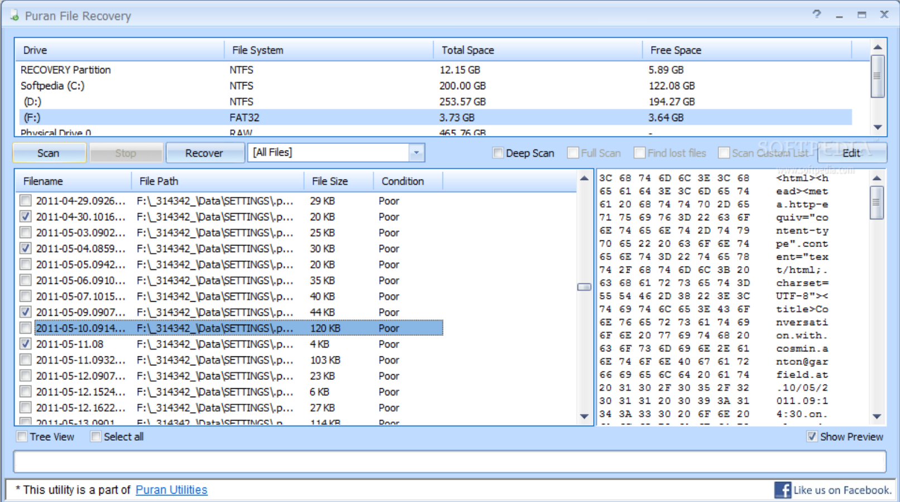Click the Edit button

pyautogui.click(x=852, y=152)
